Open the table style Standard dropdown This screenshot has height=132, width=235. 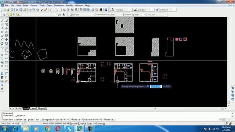pyautogui.click(x=175, y=10)
